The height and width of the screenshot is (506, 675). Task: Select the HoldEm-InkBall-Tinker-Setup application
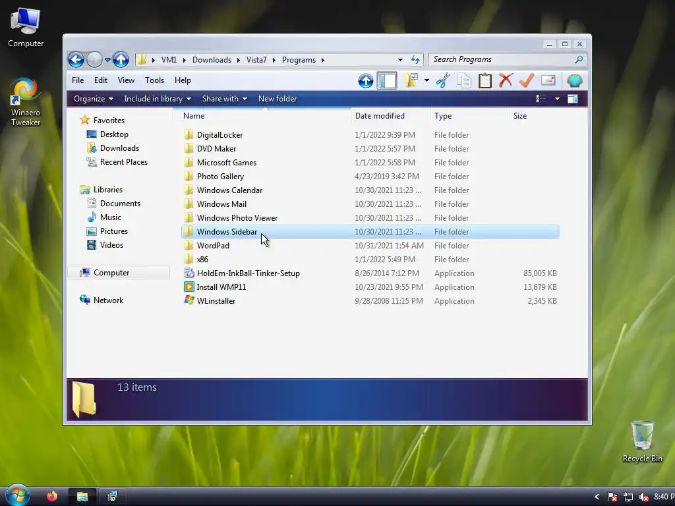[248, 273]
